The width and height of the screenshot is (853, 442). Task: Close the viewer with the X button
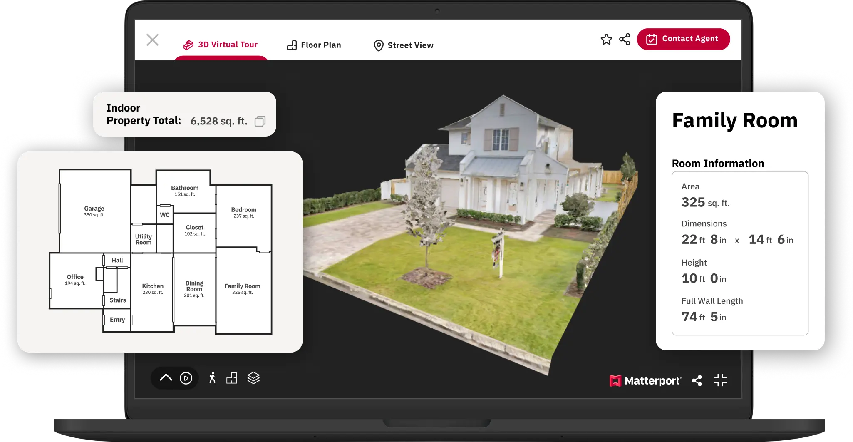[153, 40]
